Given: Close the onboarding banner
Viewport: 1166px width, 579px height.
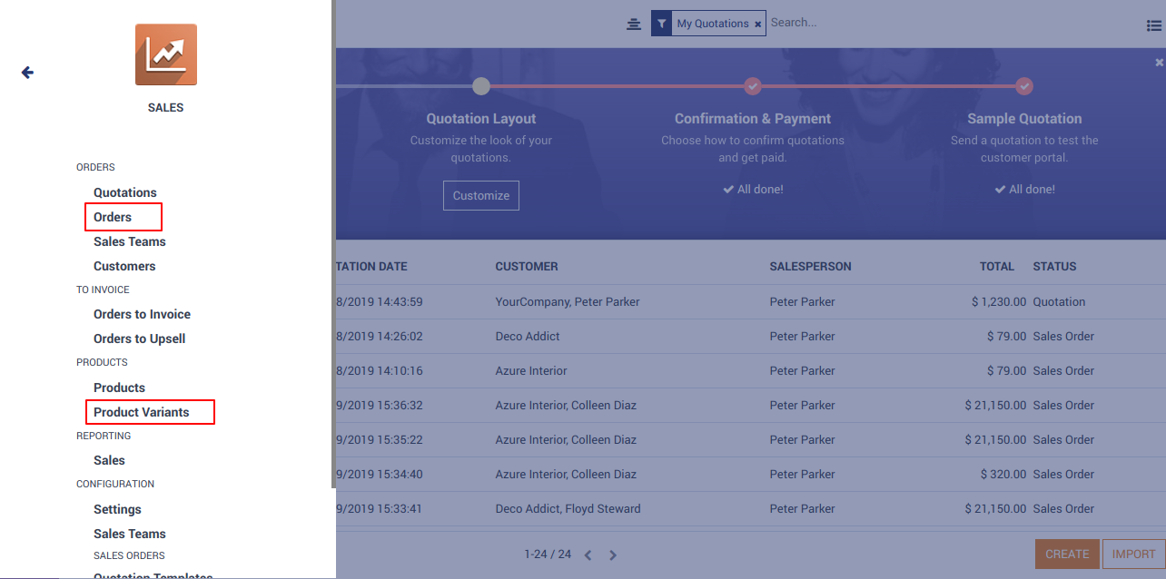Looking at the screenshot, I should pyautogui.click(x=1159, y=63).
